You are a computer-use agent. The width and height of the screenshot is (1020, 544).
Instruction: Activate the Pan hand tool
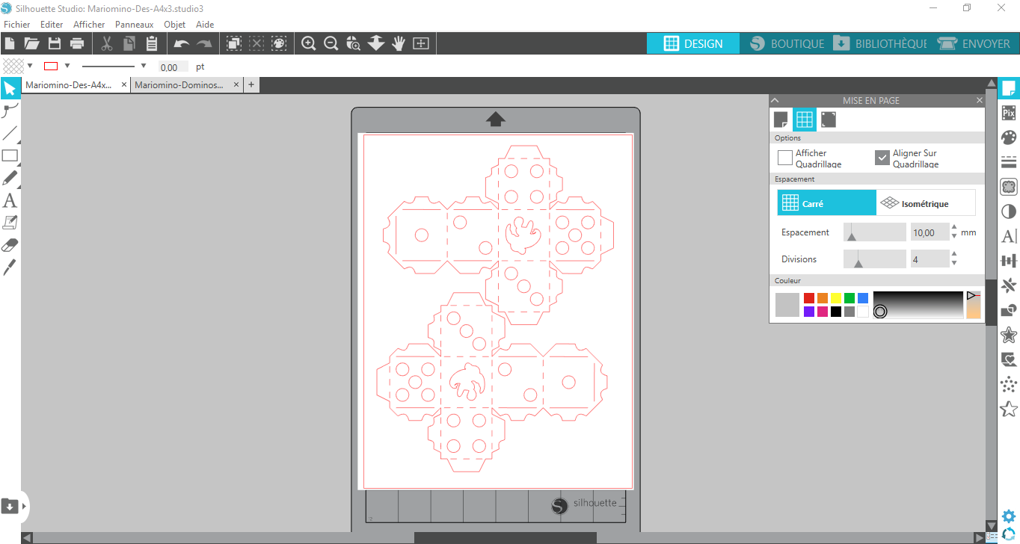(398, 43)
